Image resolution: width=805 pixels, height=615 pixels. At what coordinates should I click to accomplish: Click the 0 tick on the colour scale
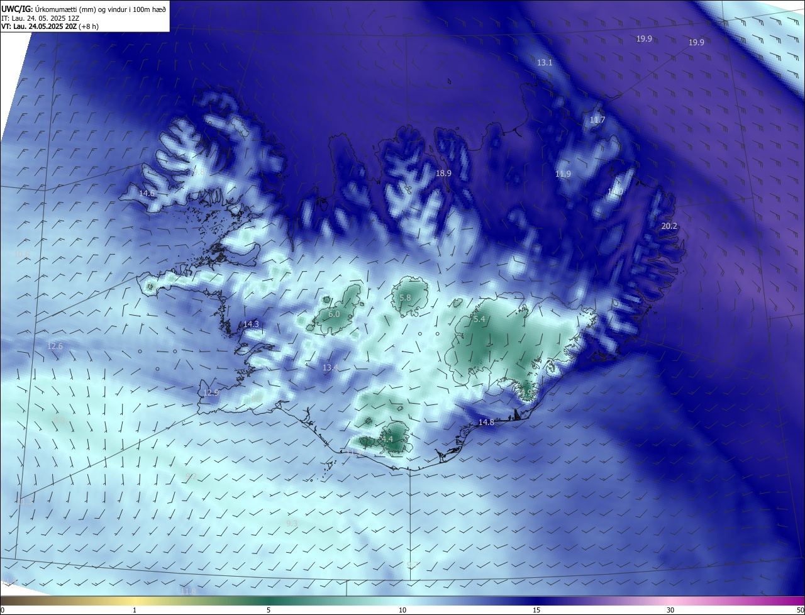3,610
